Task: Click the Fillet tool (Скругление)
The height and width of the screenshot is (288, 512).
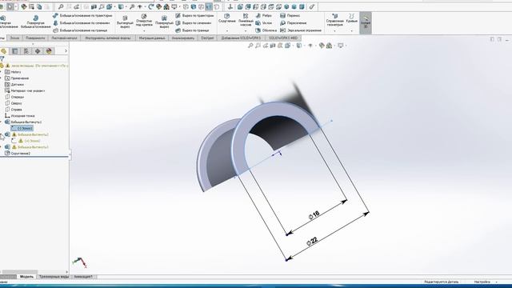Action: (227, 18)
